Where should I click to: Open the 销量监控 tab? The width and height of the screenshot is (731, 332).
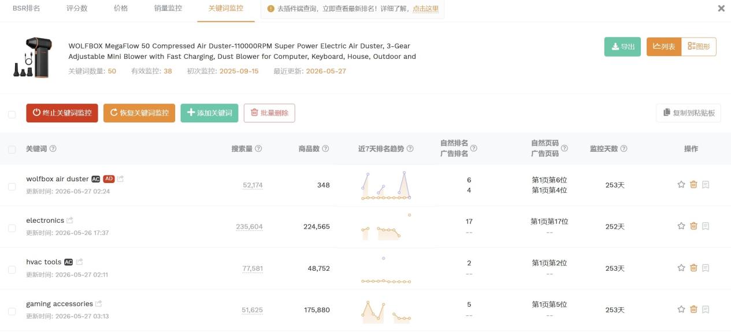pos(168,9)
